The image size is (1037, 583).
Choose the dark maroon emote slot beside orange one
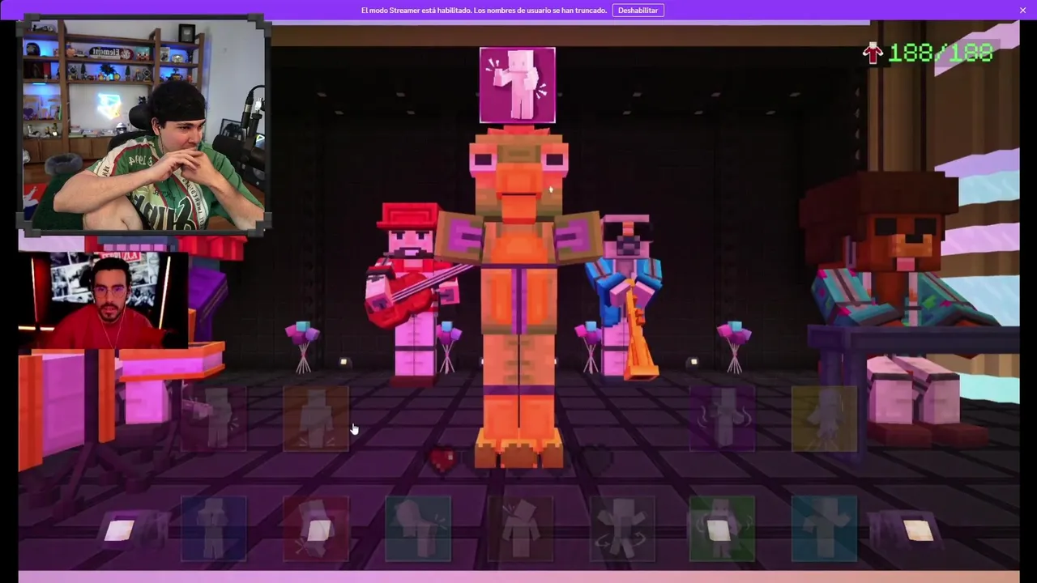pos(215,419)
